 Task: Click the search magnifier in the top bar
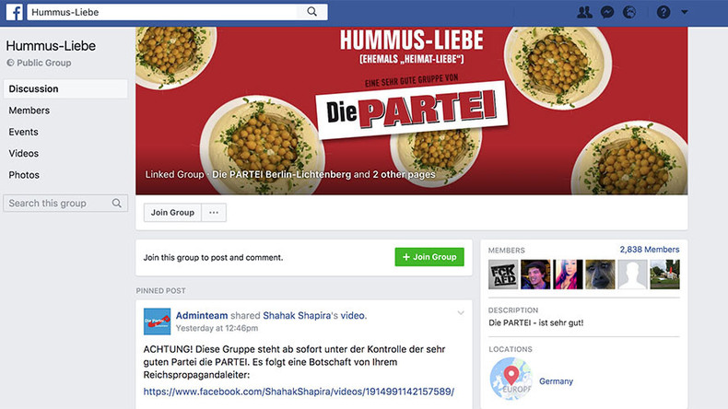coord(312,12)
